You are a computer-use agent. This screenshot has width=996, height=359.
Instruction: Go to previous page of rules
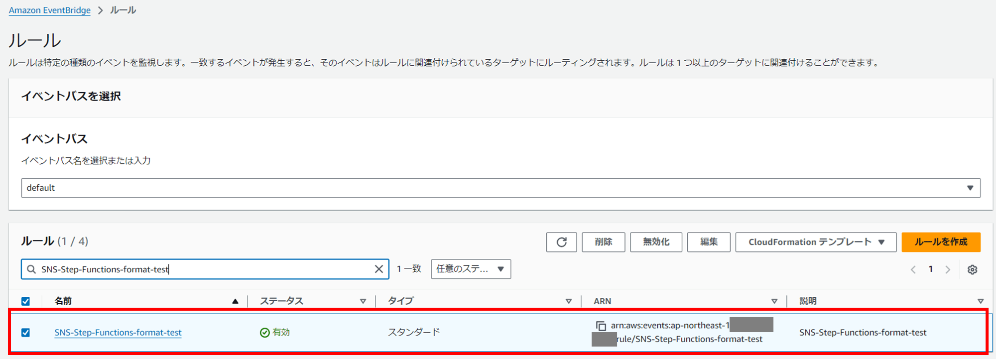(x=913, y=269)
